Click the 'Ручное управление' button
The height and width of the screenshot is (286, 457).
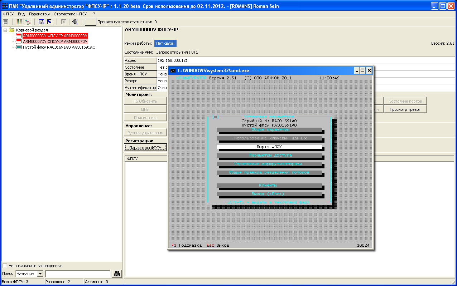click(x=145, y=133)
